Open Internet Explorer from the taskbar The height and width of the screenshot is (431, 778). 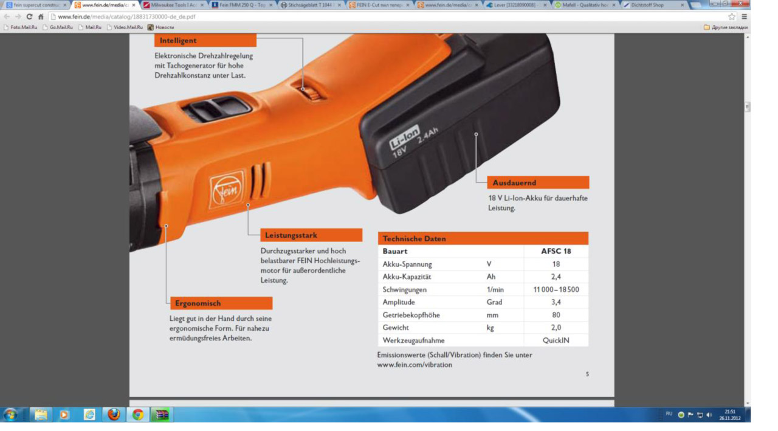pyautogui.click(x=89, y=415)
